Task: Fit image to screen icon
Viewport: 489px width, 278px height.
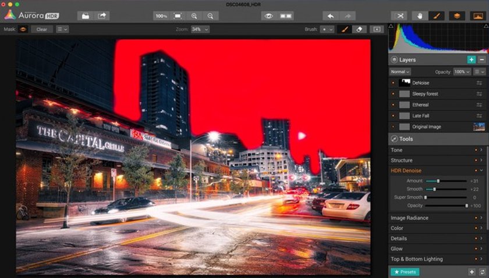Action: point(178,16)
